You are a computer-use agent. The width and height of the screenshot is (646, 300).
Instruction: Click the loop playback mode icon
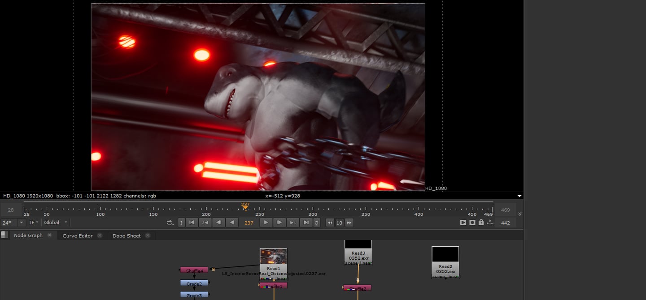(170, 223)
